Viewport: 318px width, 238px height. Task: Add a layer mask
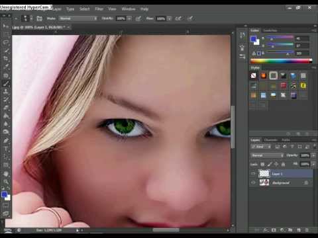coord(274,230)
